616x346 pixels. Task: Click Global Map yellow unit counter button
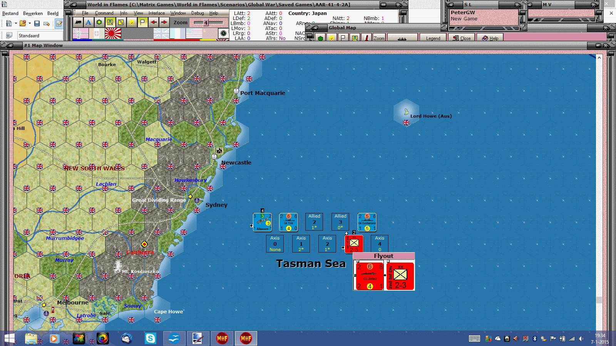pos(355,38)
